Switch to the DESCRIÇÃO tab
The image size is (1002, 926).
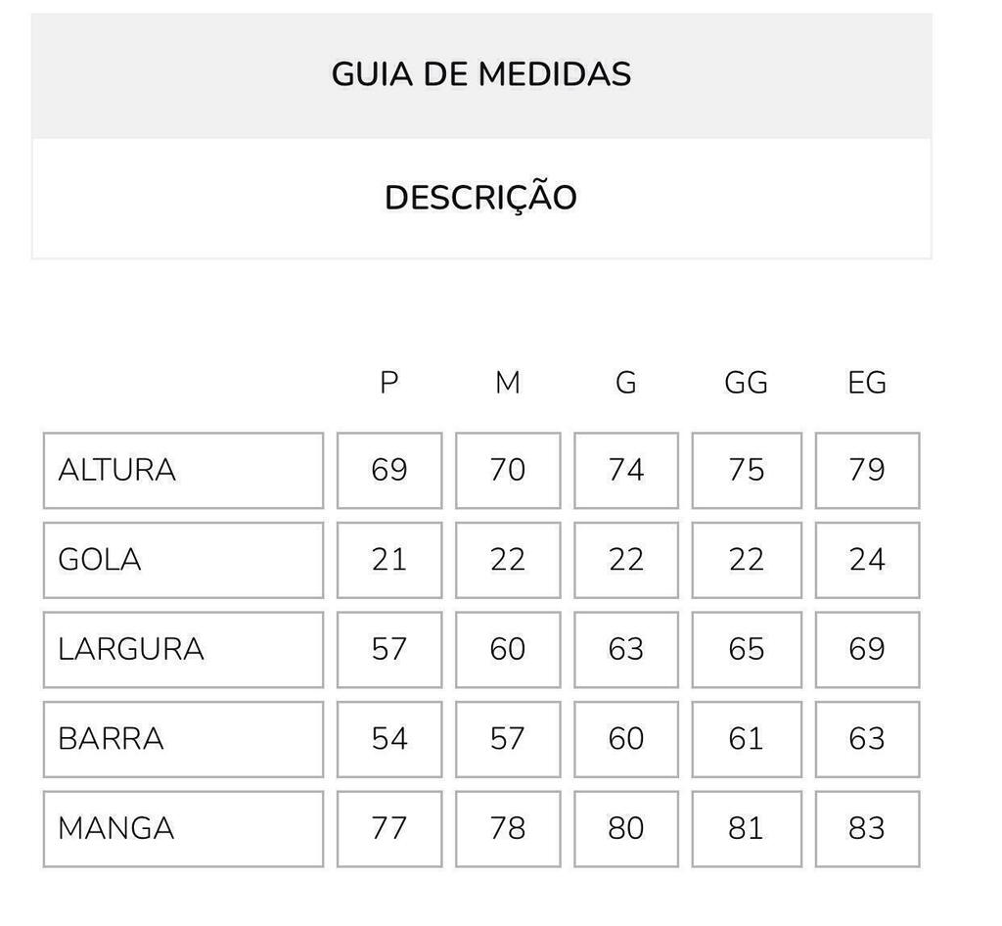click(x=481, y=198)
